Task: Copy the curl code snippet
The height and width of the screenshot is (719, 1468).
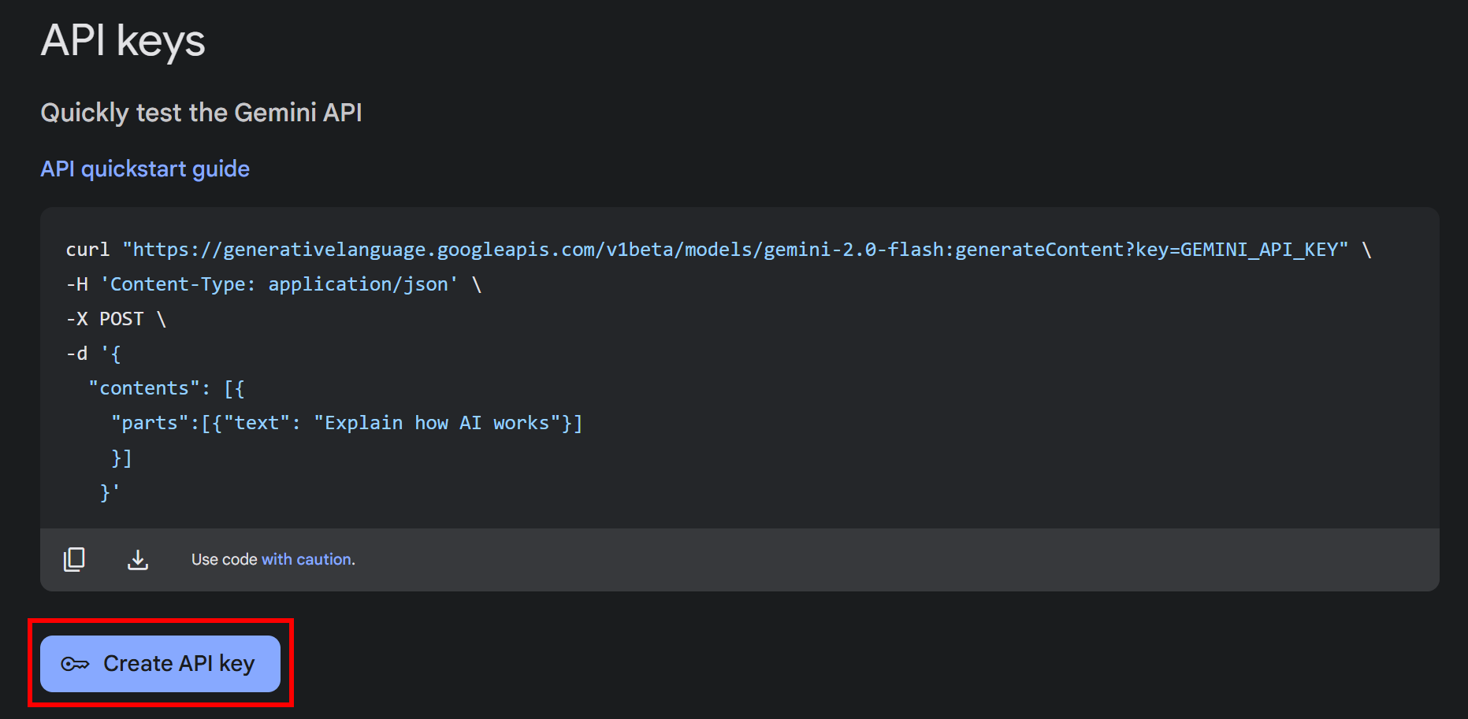Action: pyautogui.click(x=73, y=559)
